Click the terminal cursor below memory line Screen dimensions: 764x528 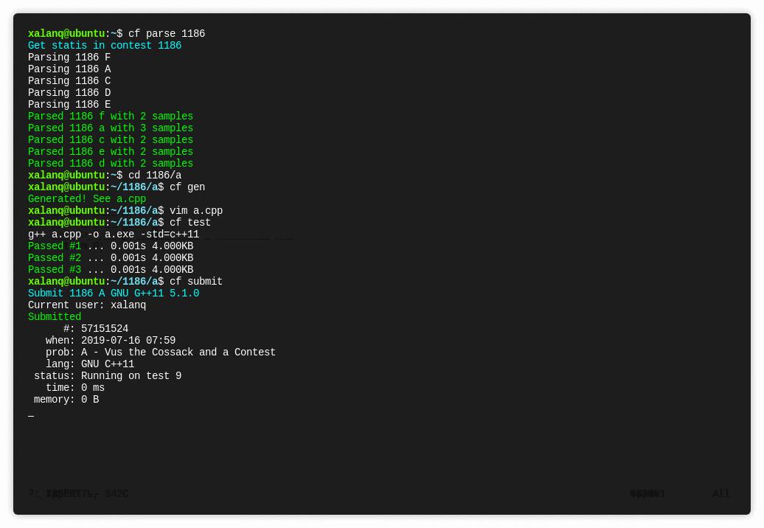(31, 414)
